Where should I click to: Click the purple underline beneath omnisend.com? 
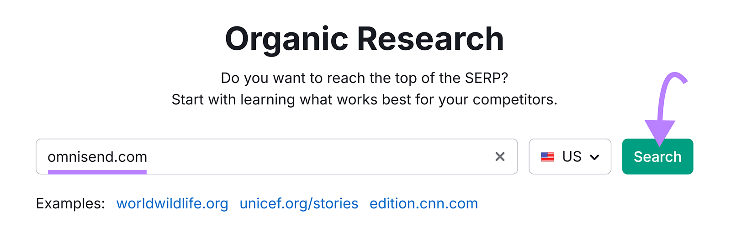(x=97, y=172)
